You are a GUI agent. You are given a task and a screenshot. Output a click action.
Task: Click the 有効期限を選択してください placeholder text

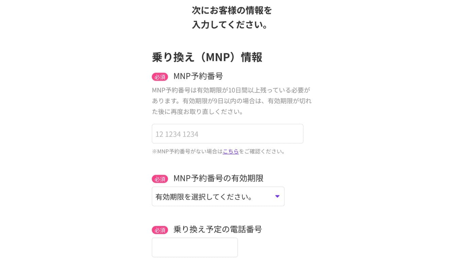click(x=204, y=196)
